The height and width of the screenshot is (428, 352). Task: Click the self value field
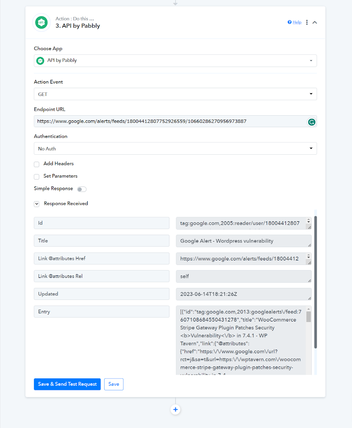click(x=244, y=276)
